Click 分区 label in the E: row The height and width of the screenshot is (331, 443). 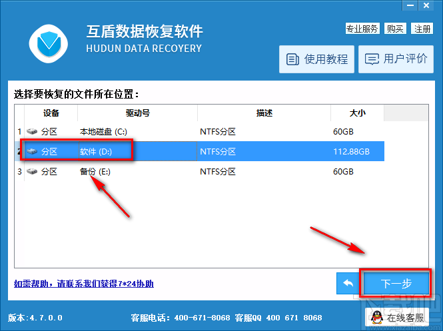(x=49, y=171)
